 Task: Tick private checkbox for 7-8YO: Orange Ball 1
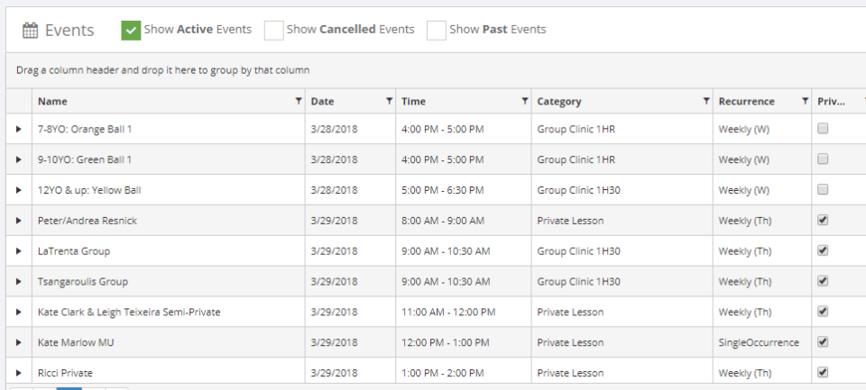pos(823,129)
